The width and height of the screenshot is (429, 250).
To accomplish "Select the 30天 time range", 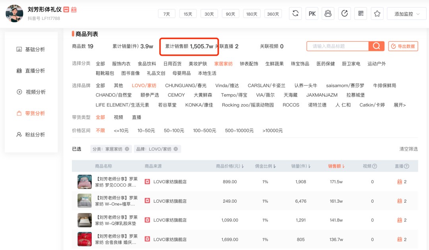I will pyautogui.click(x=209, y=14).
